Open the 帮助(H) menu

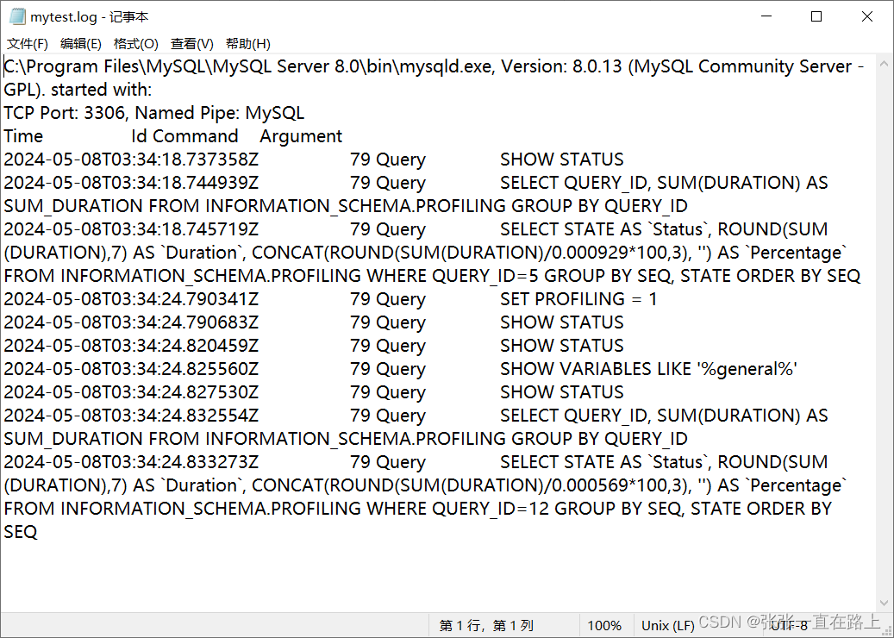(x=248, y=44)
